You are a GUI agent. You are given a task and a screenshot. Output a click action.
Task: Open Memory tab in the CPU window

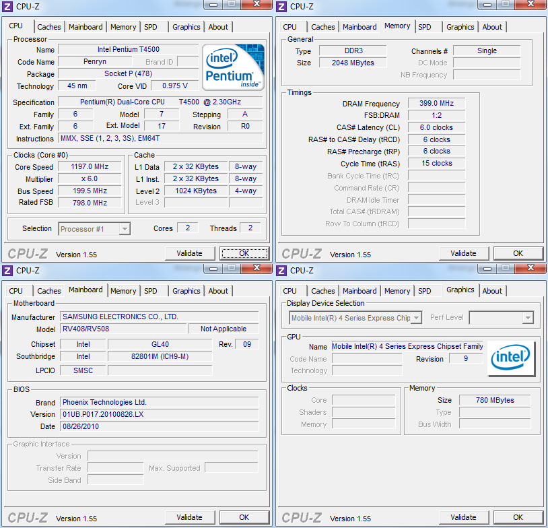click(123, 27)
